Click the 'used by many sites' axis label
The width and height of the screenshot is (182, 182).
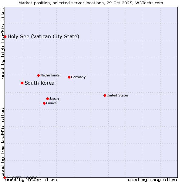(x=152, y=180)
